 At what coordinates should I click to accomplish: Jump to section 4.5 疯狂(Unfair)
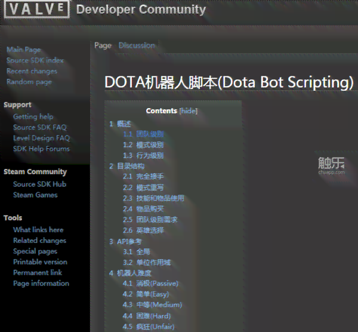149,327
